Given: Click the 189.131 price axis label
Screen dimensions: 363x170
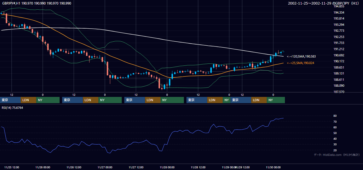Looking at the screenshot, I should tap(339, 73).
